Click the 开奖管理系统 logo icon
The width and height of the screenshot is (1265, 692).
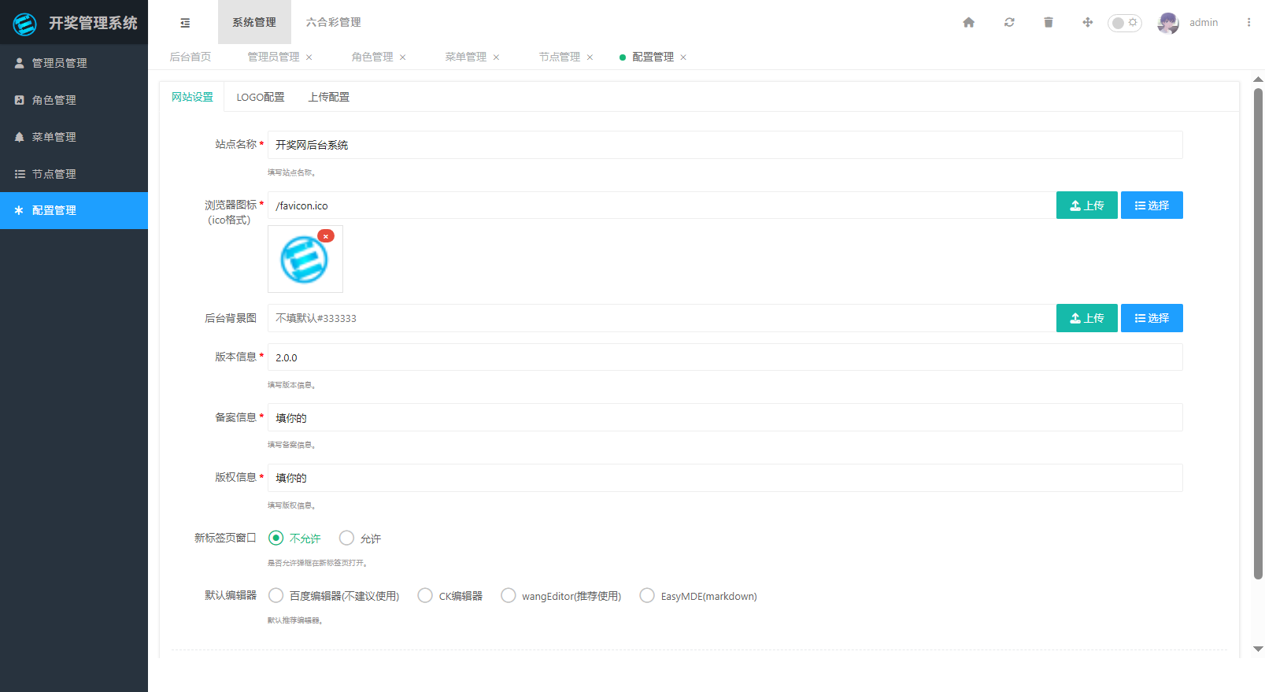25,24
